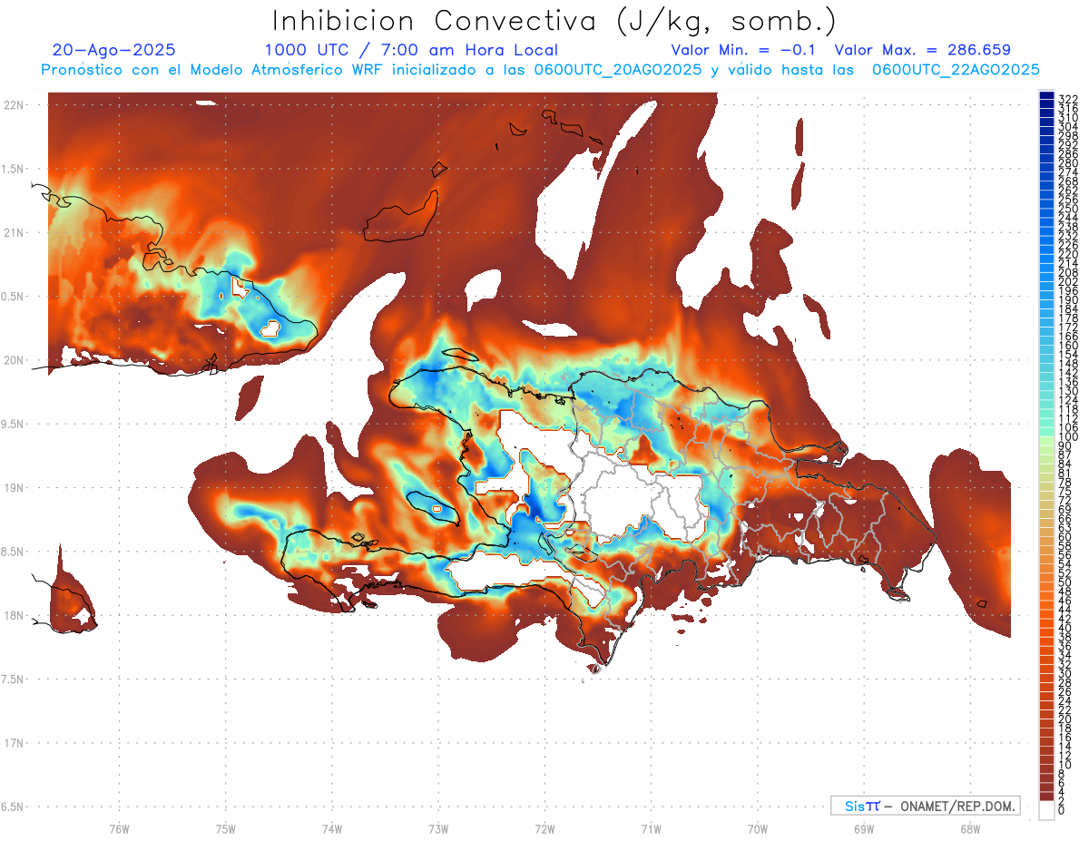
Task: Click the "70W" longitude label
Action: [x=757, y=828]
